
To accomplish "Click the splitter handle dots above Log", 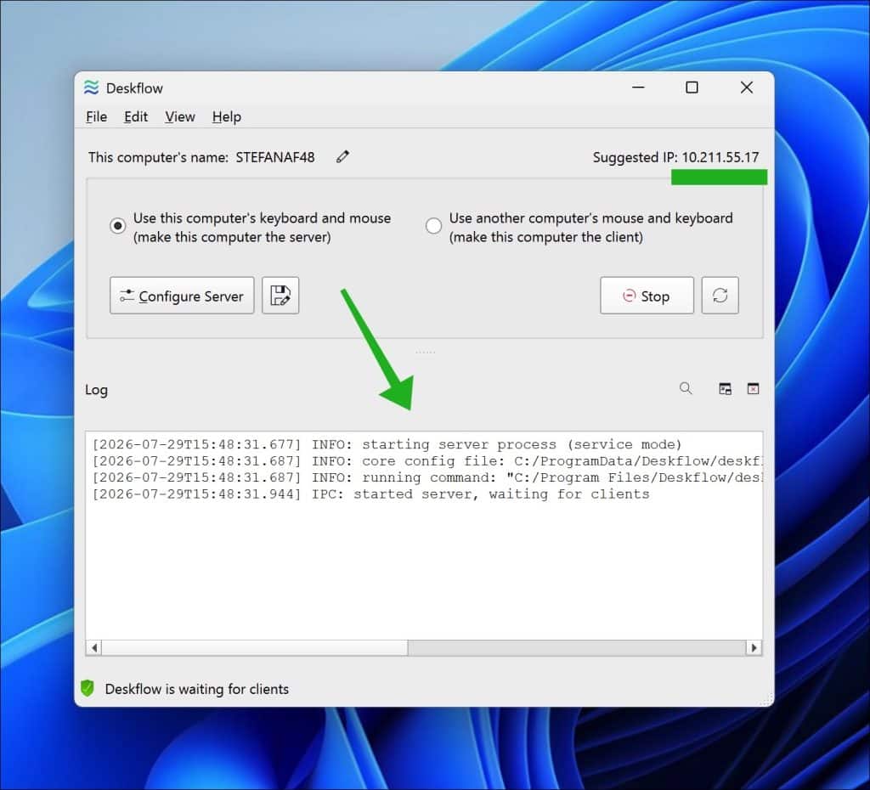I will [425, 353].
